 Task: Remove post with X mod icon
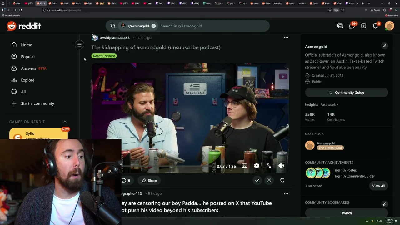269,180
